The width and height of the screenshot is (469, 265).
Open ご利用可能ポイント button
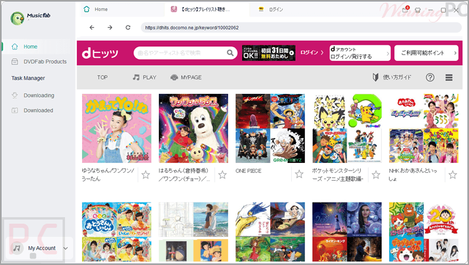click(426, 53)
